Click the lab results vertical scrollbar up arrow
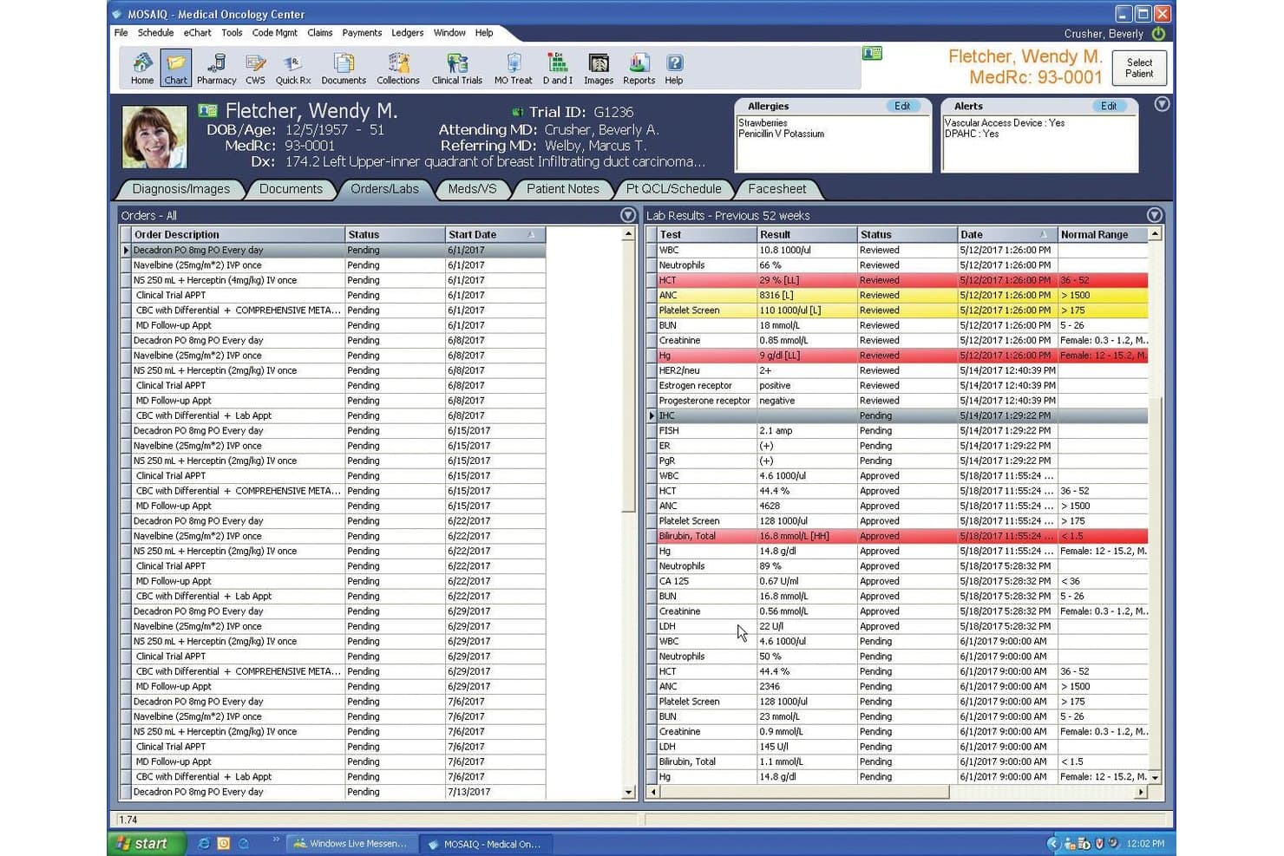The height and width of the screenshot is (856, 1284). pyautogui.click(x=1155, y=234)
